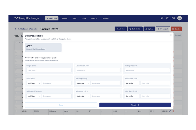Close the Bulk Update Rate dialog

tap(171, 35)
